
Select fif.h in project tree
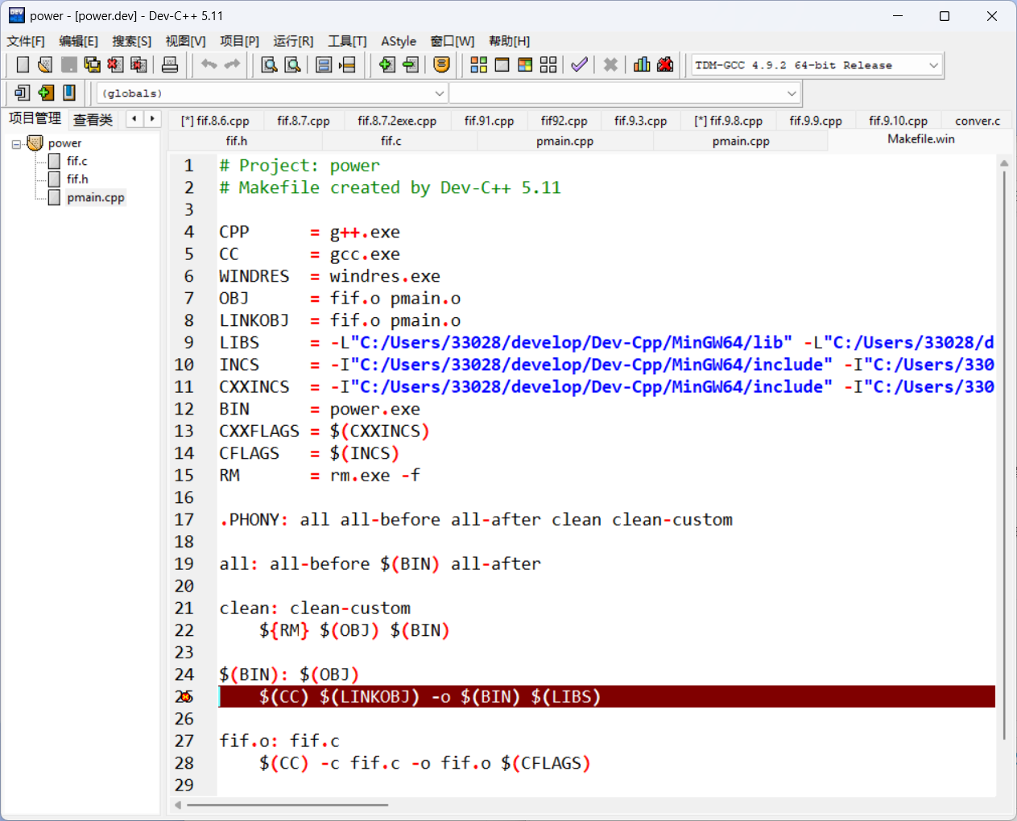[x=77, y=179]
